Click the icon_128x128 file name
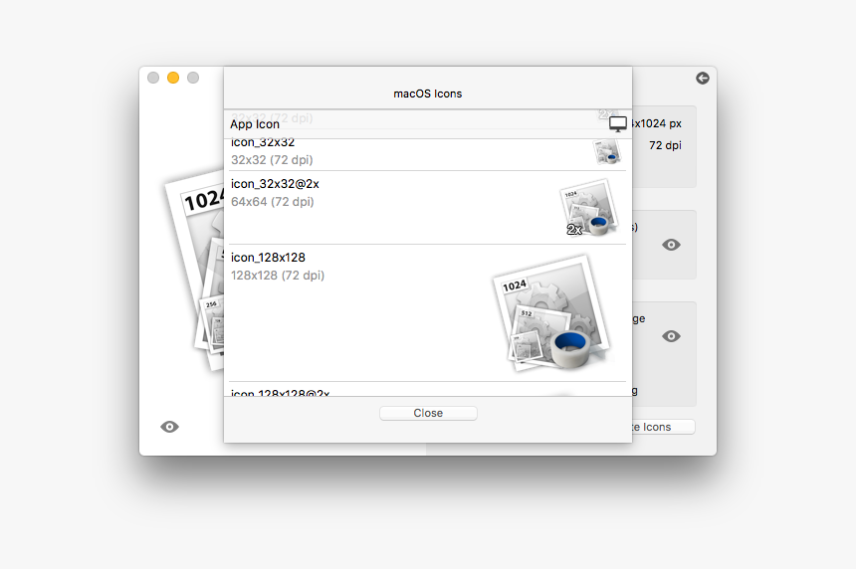This screenshot has height=569, width=856. point(268,258)
